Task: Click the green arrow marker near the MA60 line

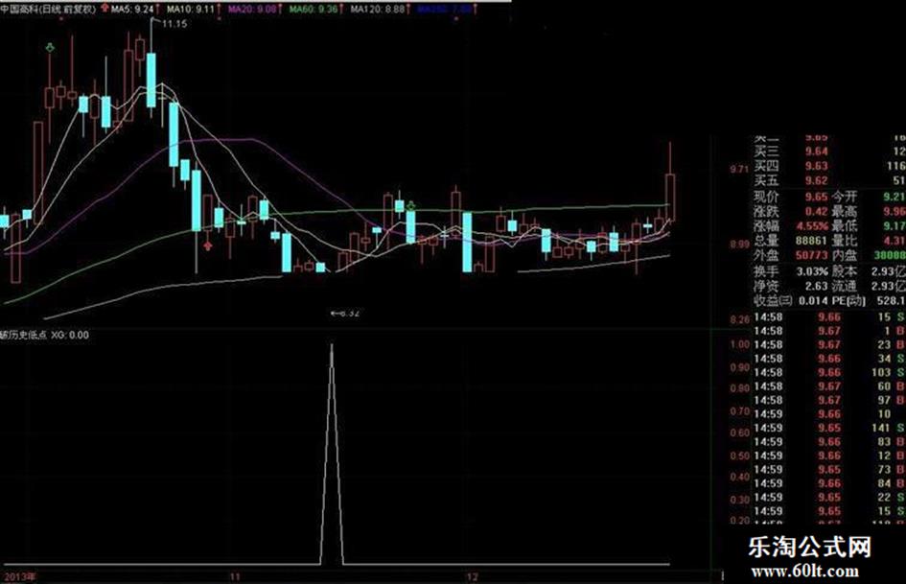Action: point(411,205)
